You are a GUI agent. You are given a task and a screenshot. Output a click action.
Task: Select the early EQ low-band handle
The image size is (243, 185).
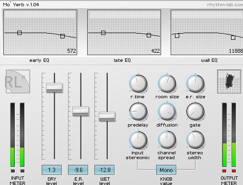[19, 33]
